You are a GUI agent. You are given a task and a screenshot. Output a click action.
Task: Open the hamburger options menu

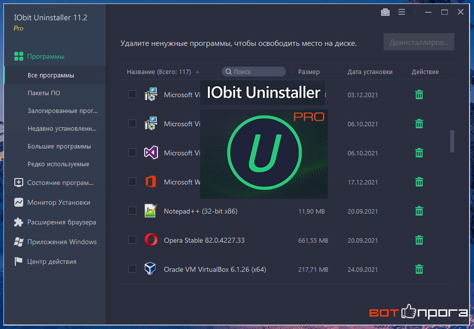click(x=401, y=12)
